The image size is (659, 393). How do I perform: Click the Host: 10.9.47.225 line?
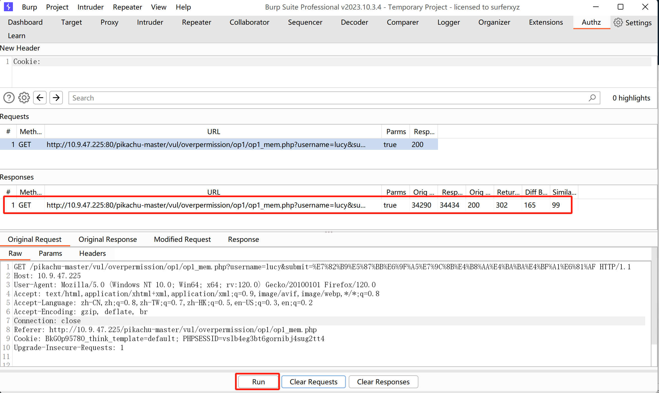click(47, 276)
